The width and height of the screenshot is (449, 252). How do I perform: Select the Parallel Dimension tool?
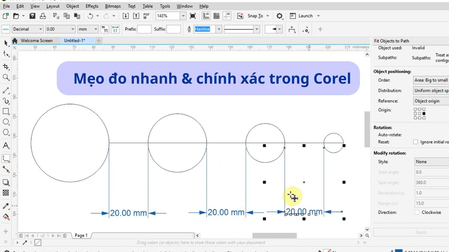click(x=6, y=159)
